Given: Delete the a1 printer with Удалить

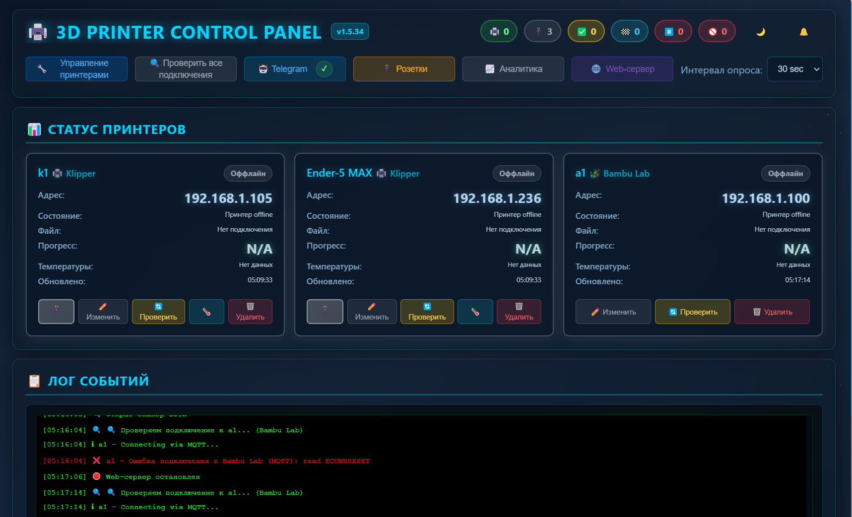Looking at the screenshot, I should (x=771, y=312).
